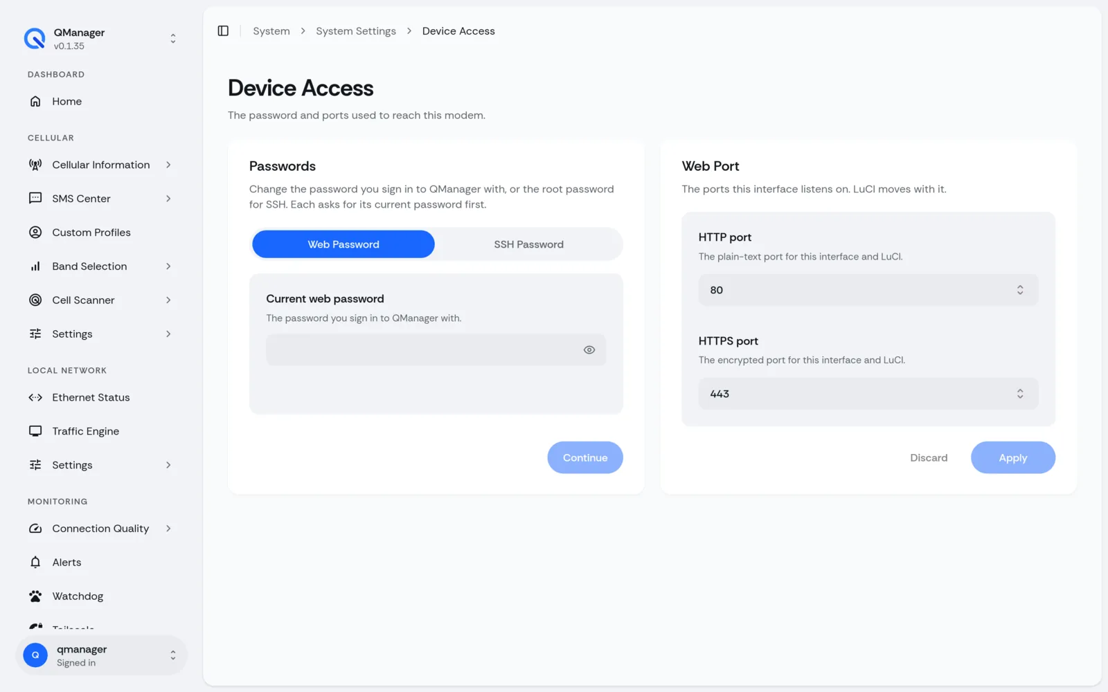Click the HTTPS port stepper arrows
1108x692 pixels.
(1020, 394)
